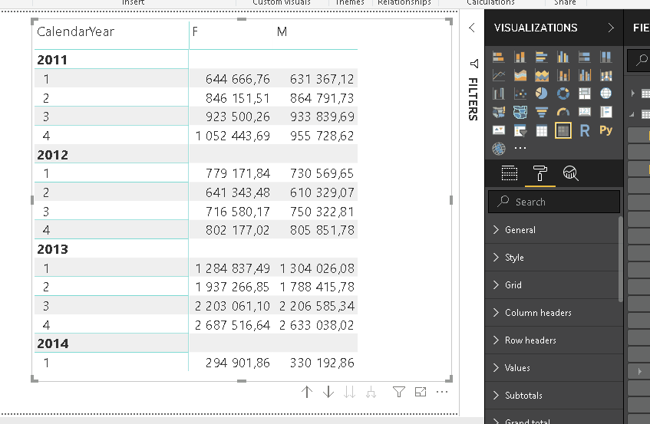650x424 pixels.
Task: Select the Stacked area chart visual
Action: [541, 75]
